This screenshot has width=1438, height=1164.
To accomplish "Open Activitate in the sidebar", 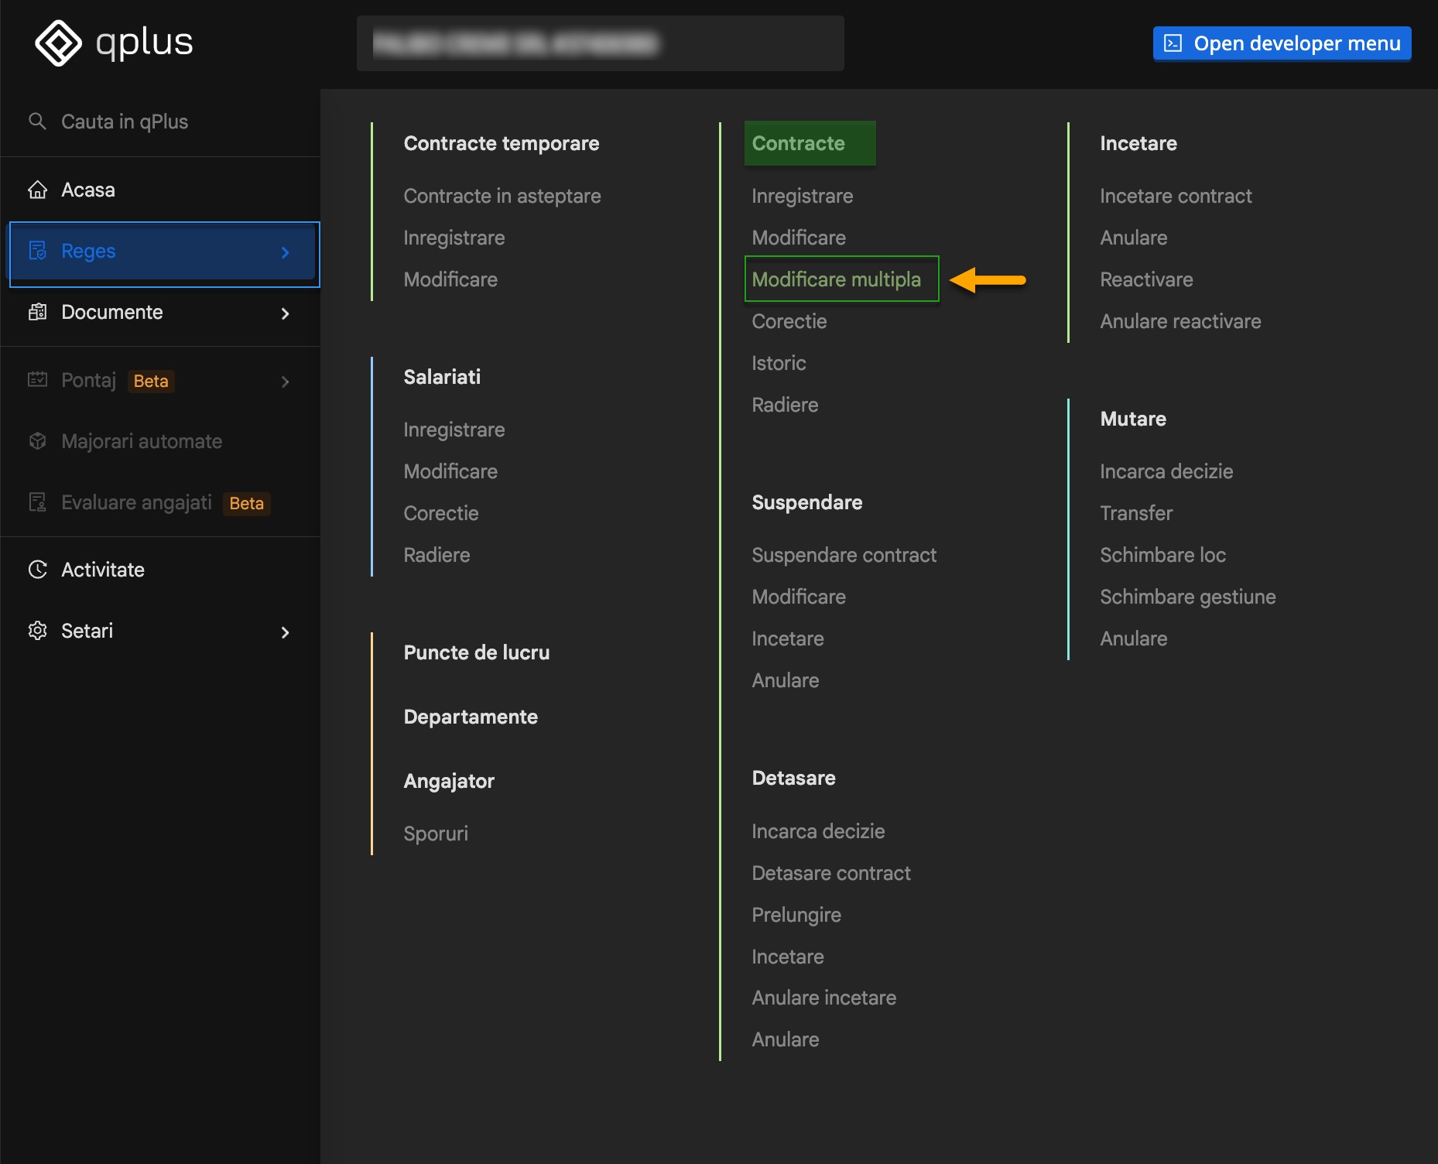I will click(x=160, y=570).
